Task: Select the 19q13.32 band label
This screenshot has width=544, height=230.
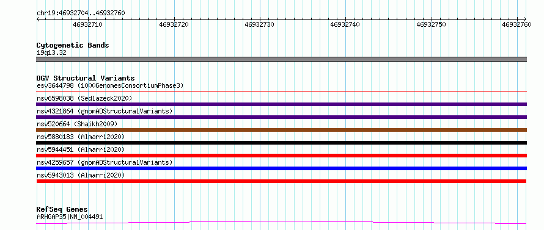Action: pos(51,52)
